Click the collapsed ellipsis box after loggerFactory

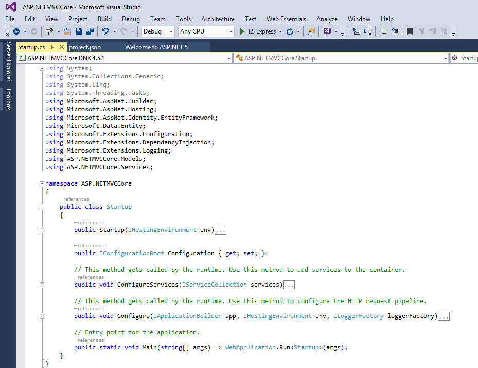pos(444,316)
